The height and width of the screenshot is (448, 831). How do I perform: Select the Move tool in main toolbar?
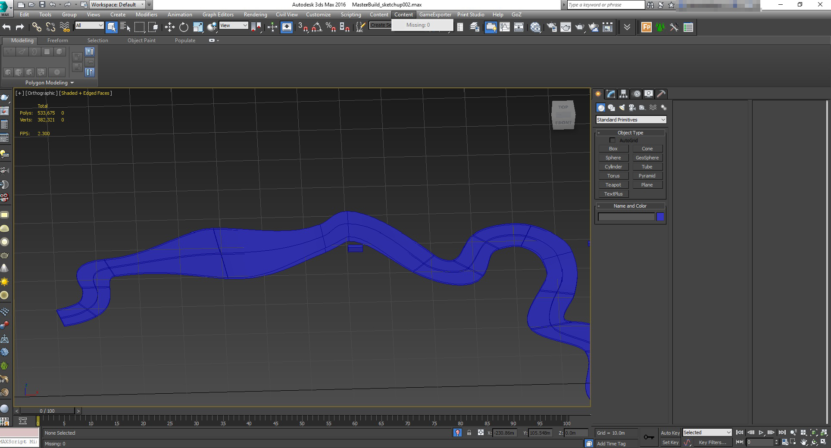(169, 27)
